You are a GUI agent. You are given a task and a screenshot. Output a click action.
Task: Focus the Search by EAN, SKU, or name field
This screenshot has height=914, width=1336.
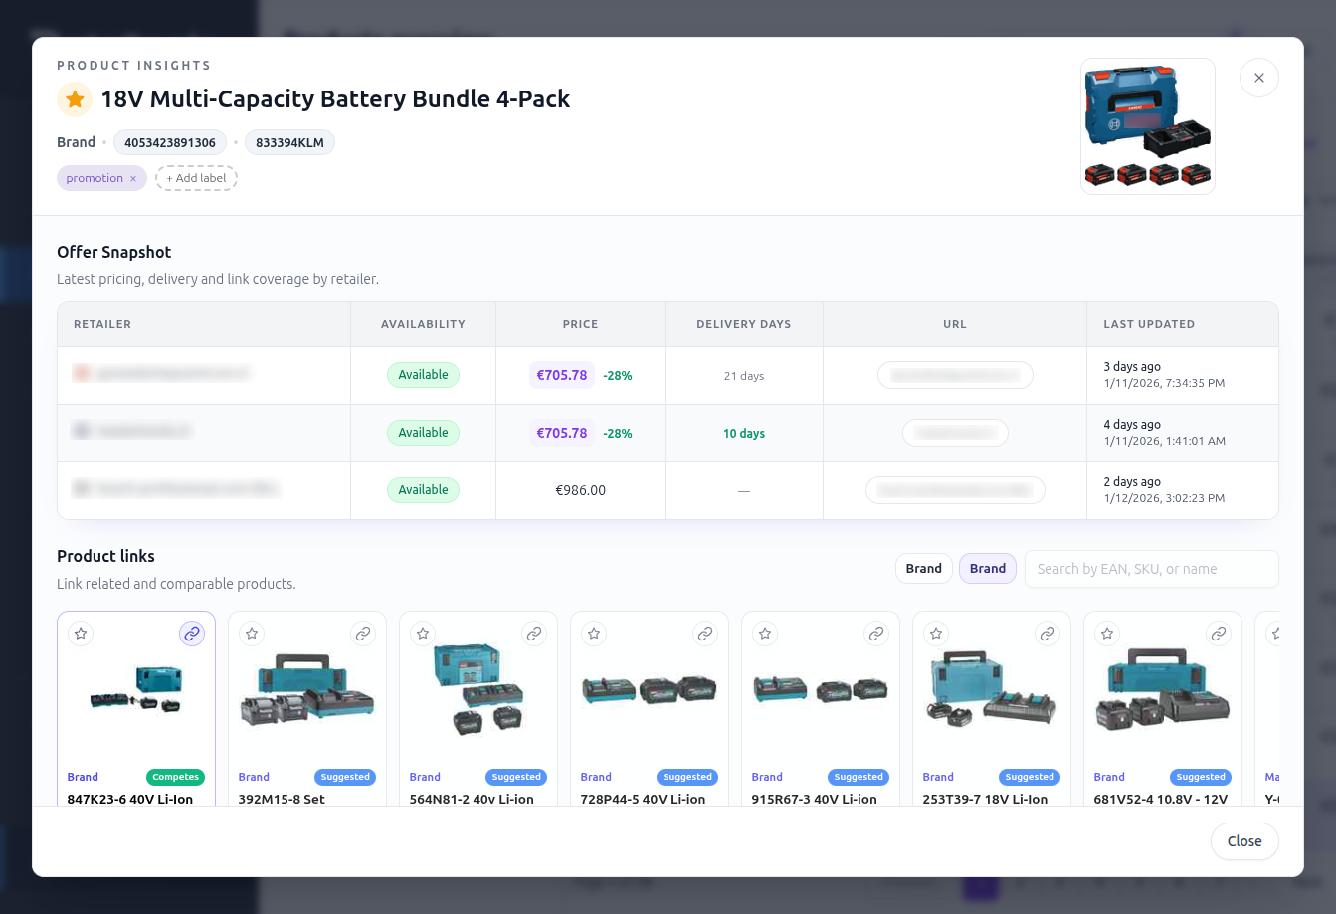click(1151, 569)
